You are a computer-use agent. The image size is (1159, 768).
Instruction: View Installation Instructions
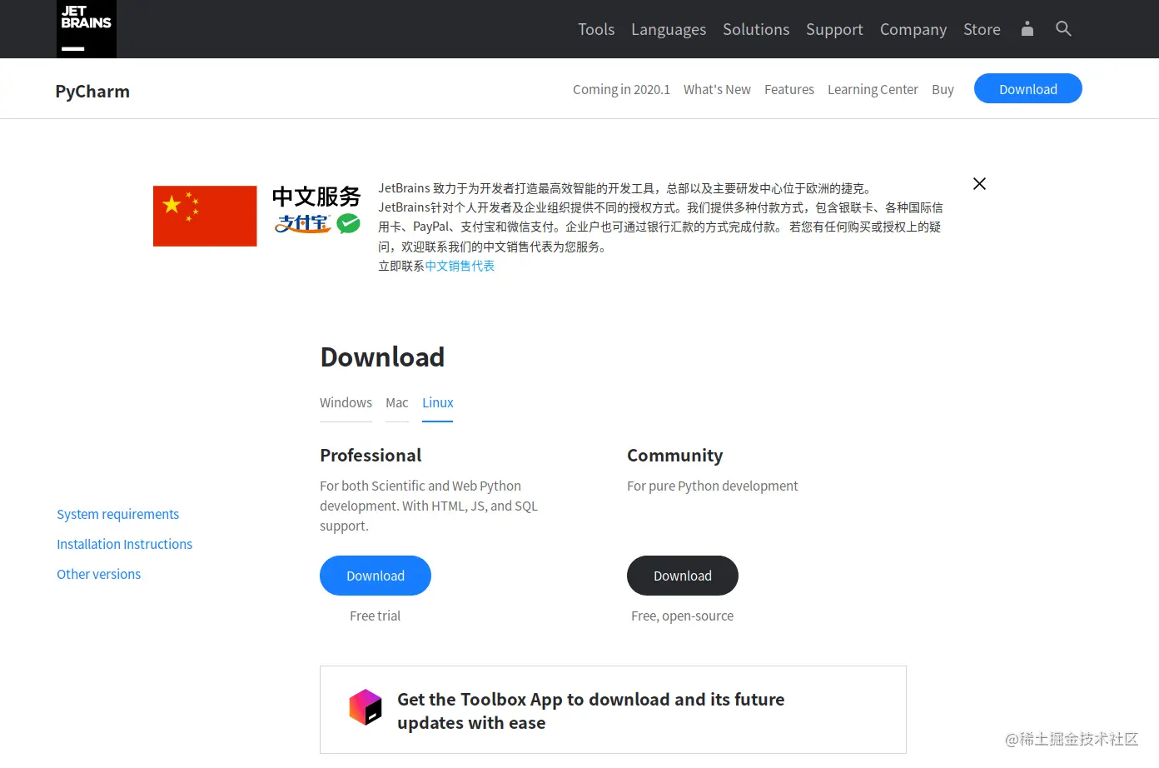coord(124,543)
